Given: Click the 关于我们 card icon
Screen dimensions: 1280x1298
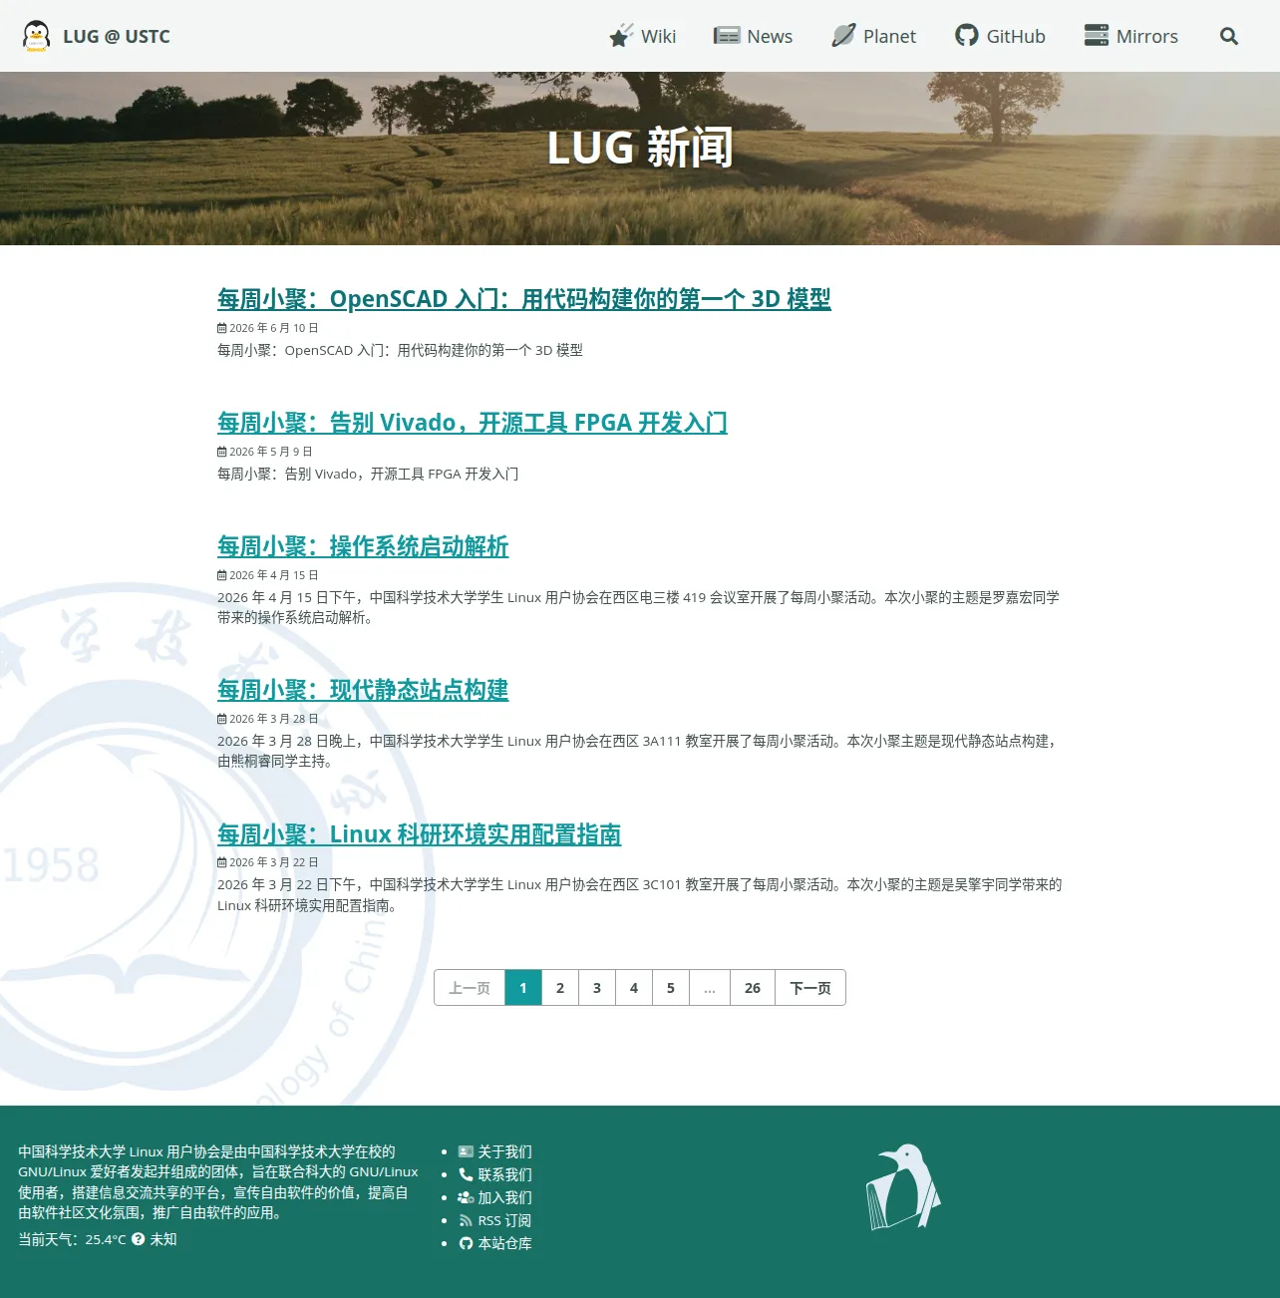Looking at the screenshot, I should [466, 1151].
